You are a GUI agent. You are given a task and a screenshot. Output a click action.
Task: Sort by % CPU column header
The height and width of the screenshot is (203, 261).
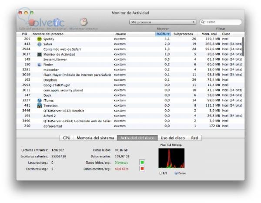(x=163, y=34)
